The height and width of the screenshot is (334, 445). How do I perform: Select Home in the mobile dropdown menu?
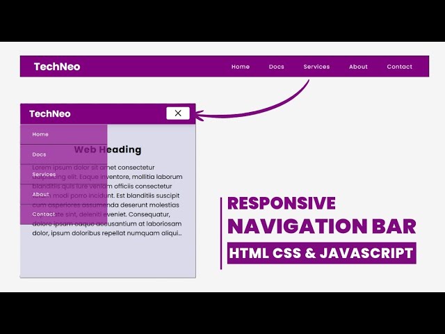tap(64, 134)
